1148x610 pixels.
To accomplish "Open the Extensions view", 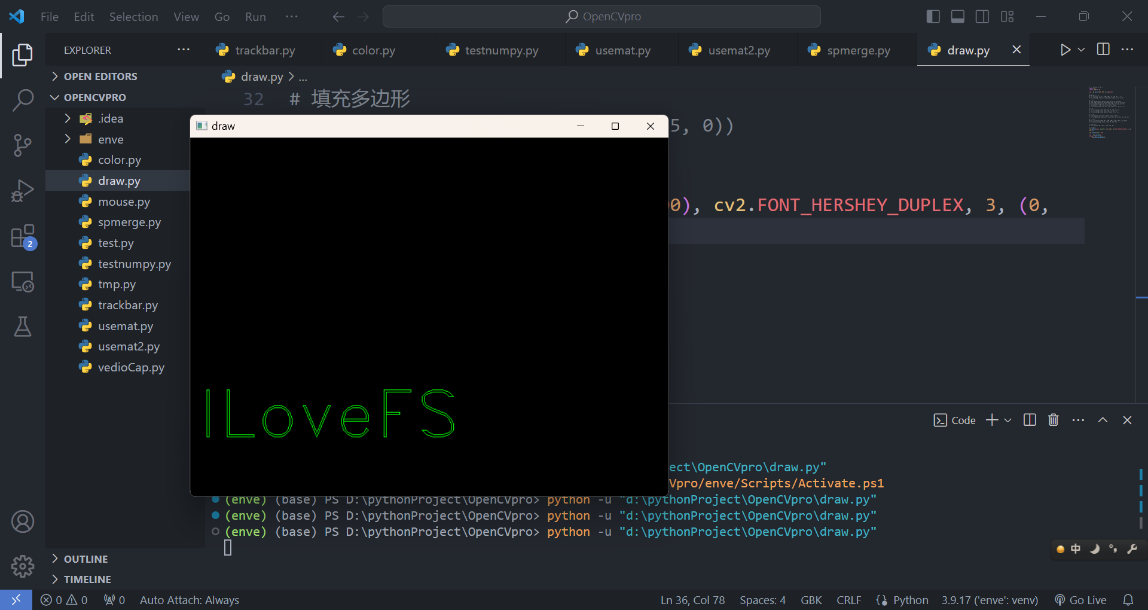I will 22,236.
